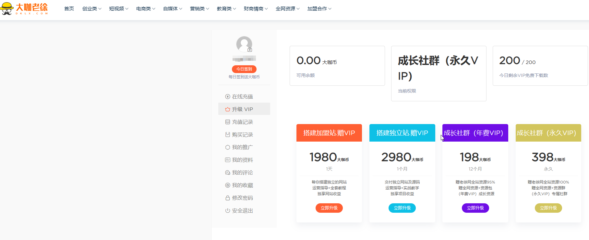Select the 搭建独立站.赠VIP plan header
The width and height of the screenshot is (589, 240).
(402, 133)
